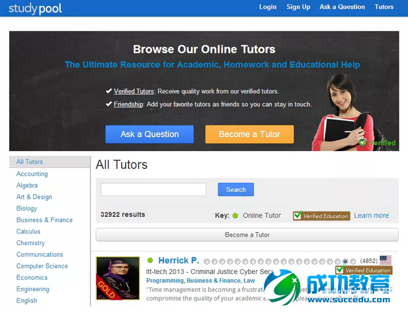408x314 pixels.
Task: Click the studypool logo
Action: pos(35,9)
